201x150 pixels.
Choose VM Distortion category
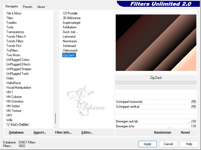15,101
